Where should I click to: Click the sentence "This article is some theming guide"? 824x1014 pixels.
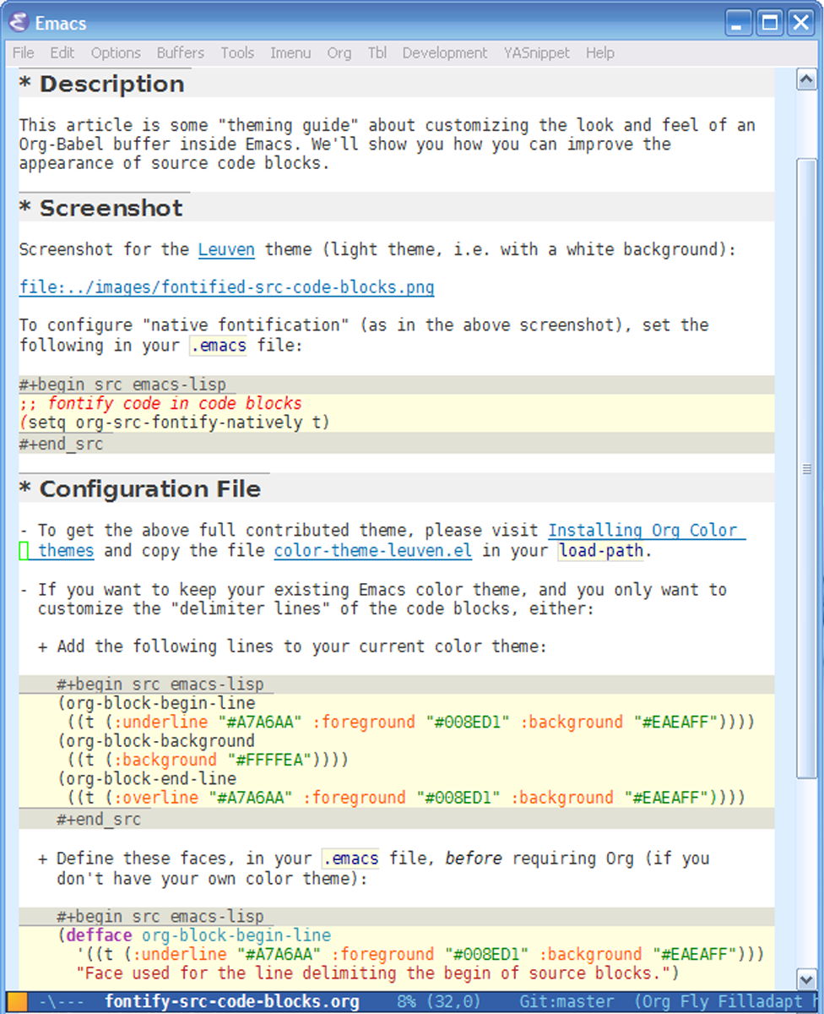[x=388, y=126]
